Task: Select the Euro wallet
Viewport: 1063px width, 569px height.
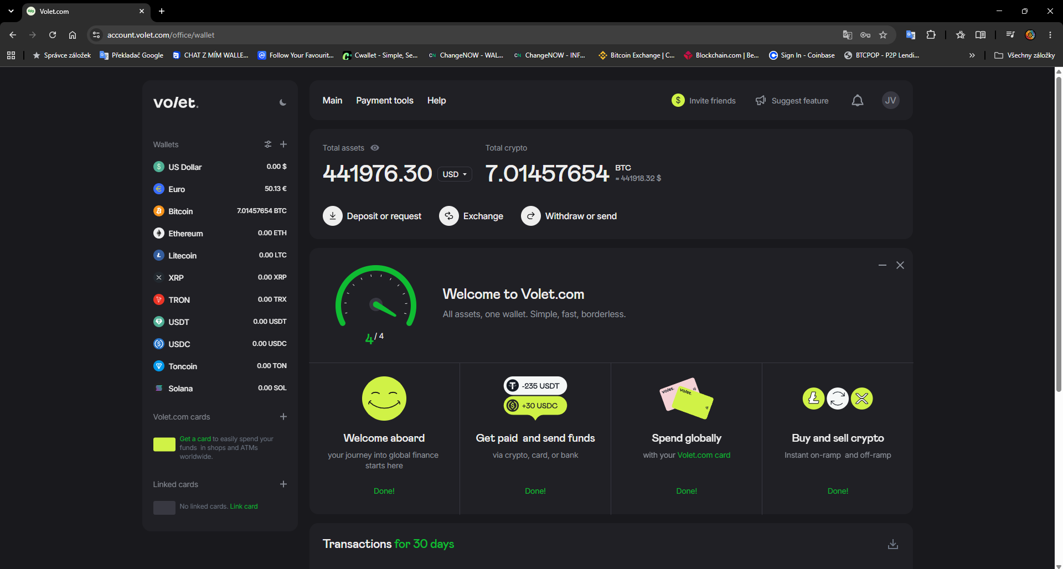Action: click(x=220, y=189)
